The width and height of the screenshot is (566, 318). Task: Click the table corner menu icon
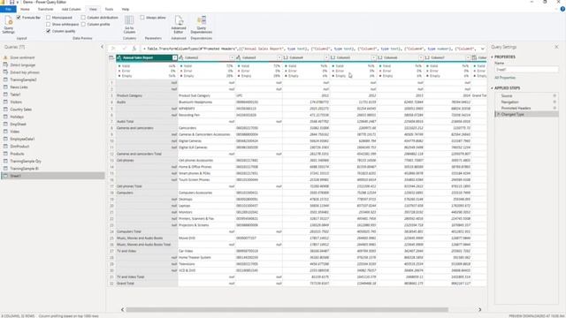[x=111, y=57]
